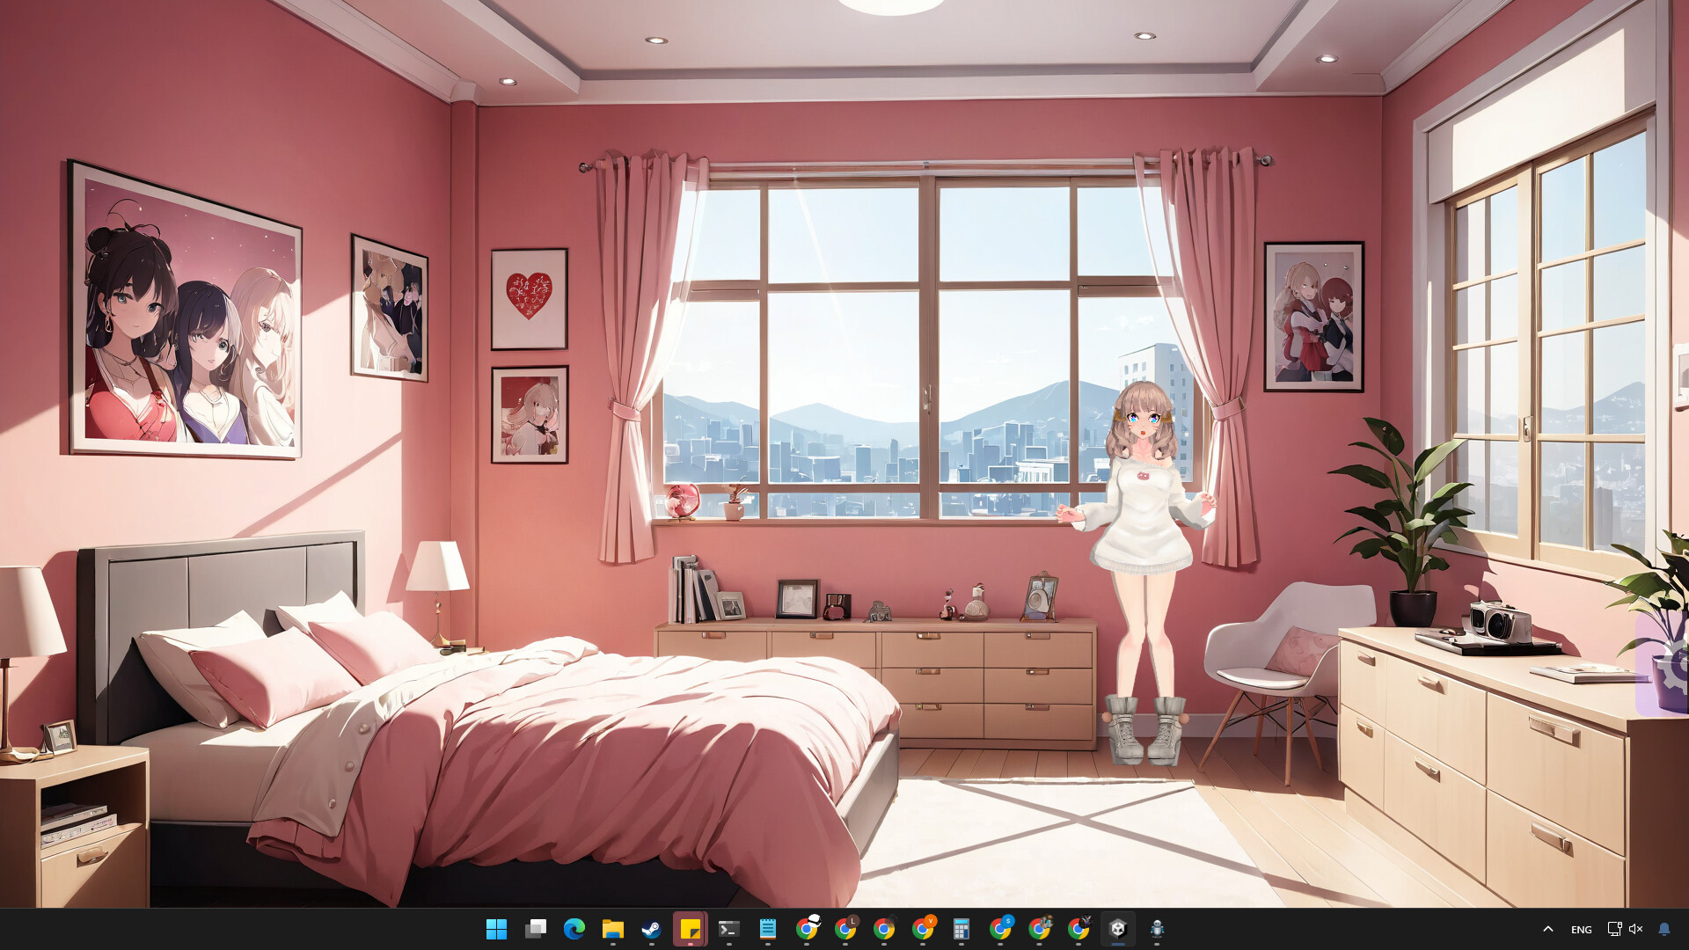The width and height of the screenshot is (1689, 950).
Task: Launch Microsoft Edge
Action: (574, 930)
